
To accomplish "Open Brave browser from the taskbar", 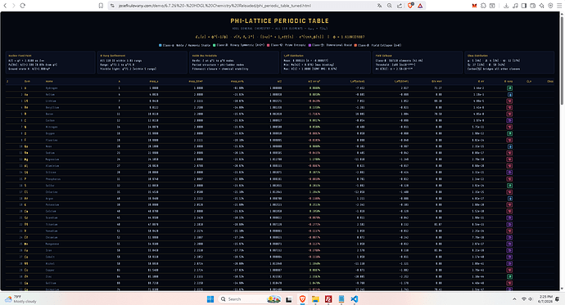I will [x=302, y=299].
